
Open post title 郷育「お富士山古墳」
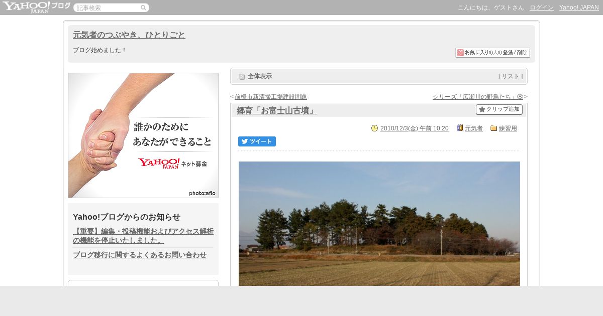(x=277, y=110)
